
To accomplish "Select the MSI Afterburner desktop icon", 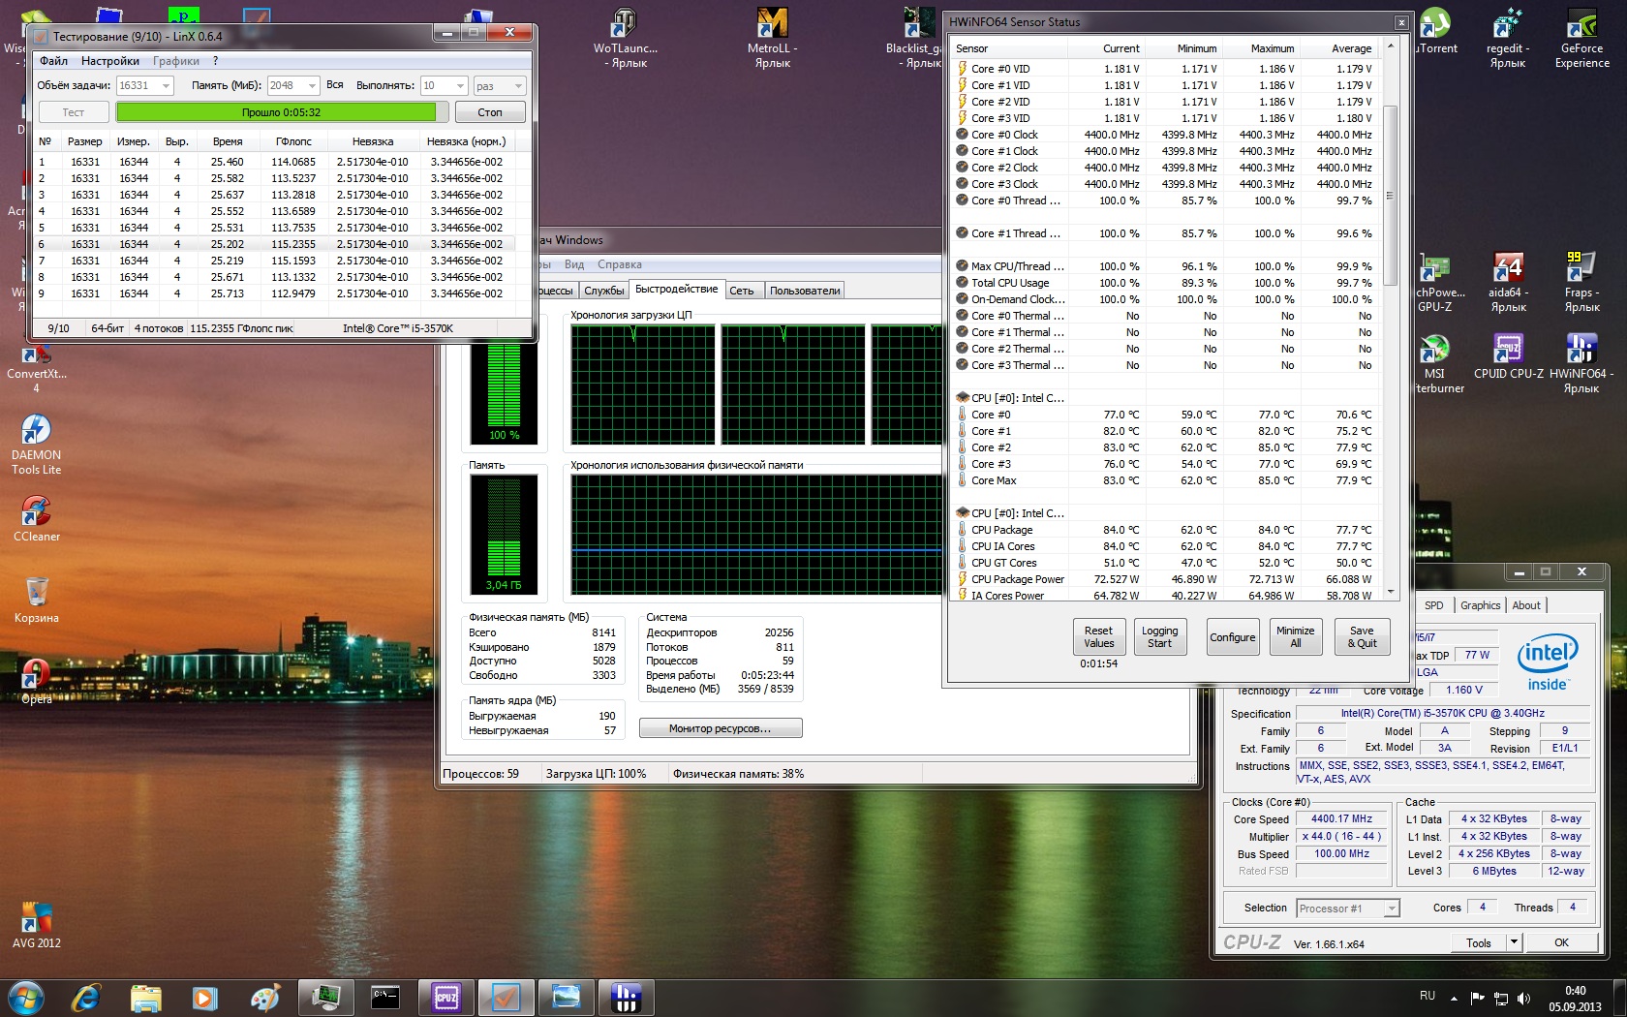I will (x=1435, y=363).
